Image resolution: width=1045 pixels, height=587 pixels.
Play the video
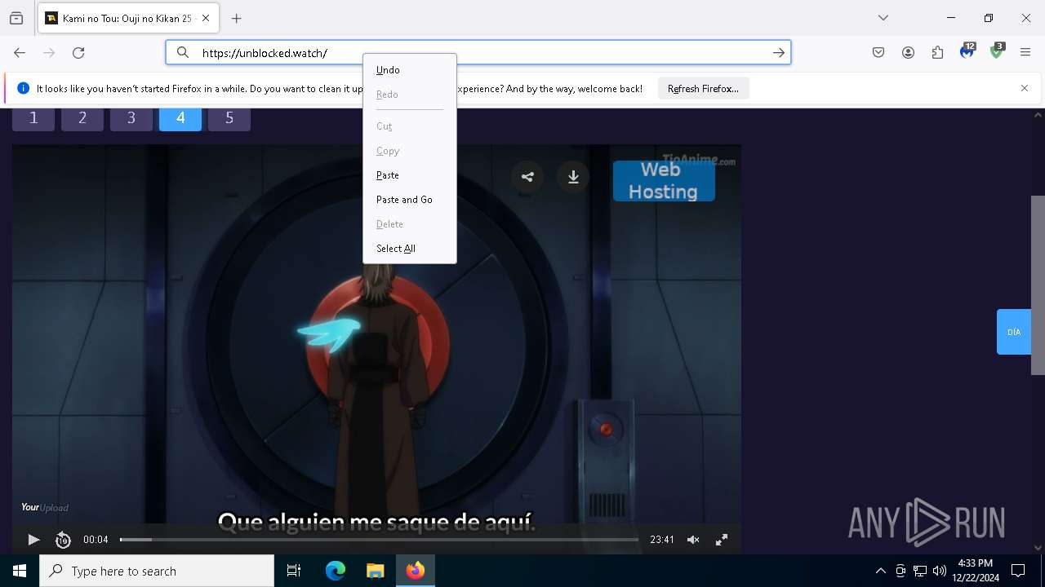33,540
